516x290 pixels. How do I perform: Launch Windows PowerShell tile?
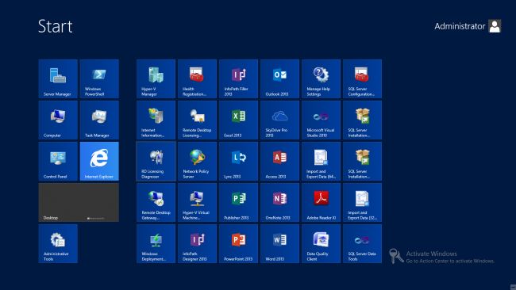click(x=99, y=78)
